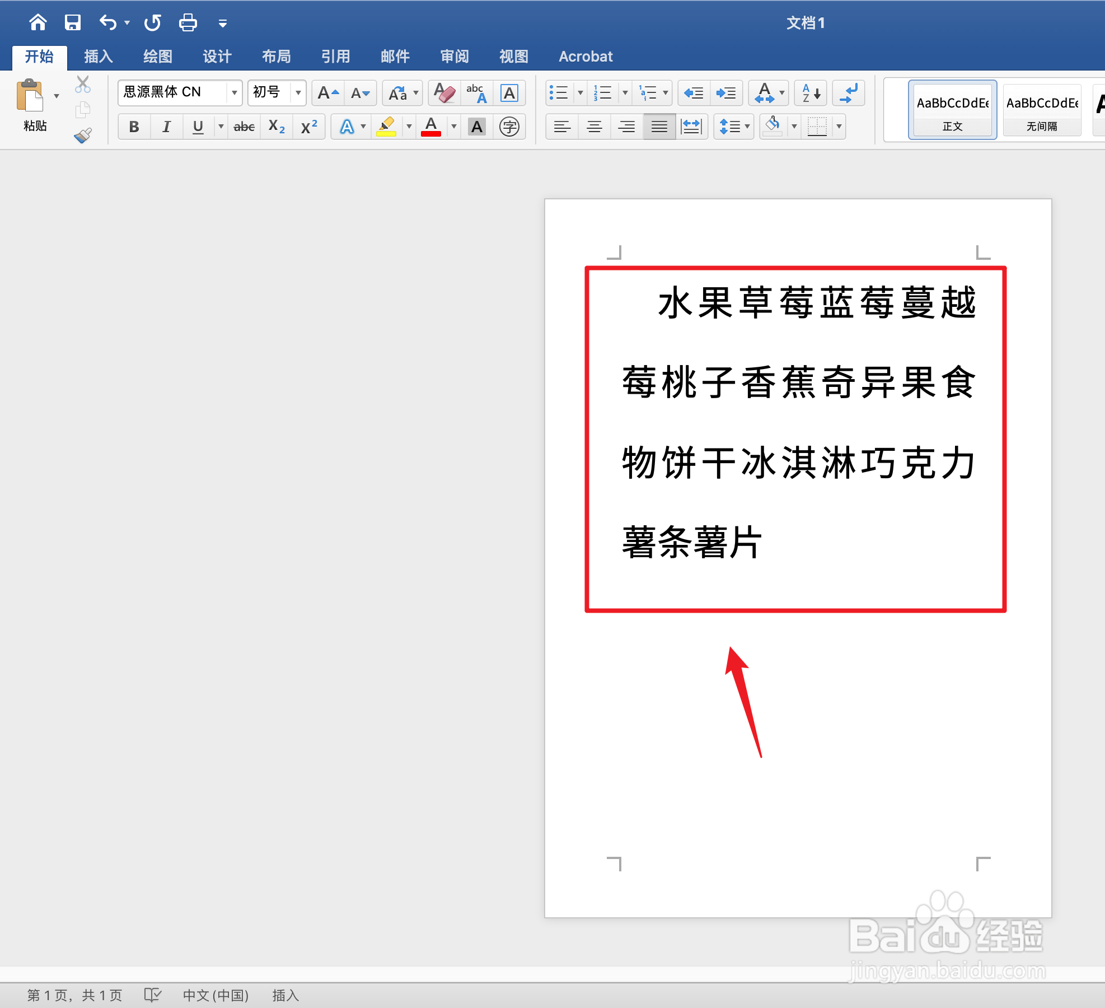Apply strikethrough formatting
This screenshot has width=1105, height=1008.
(244, 127)
